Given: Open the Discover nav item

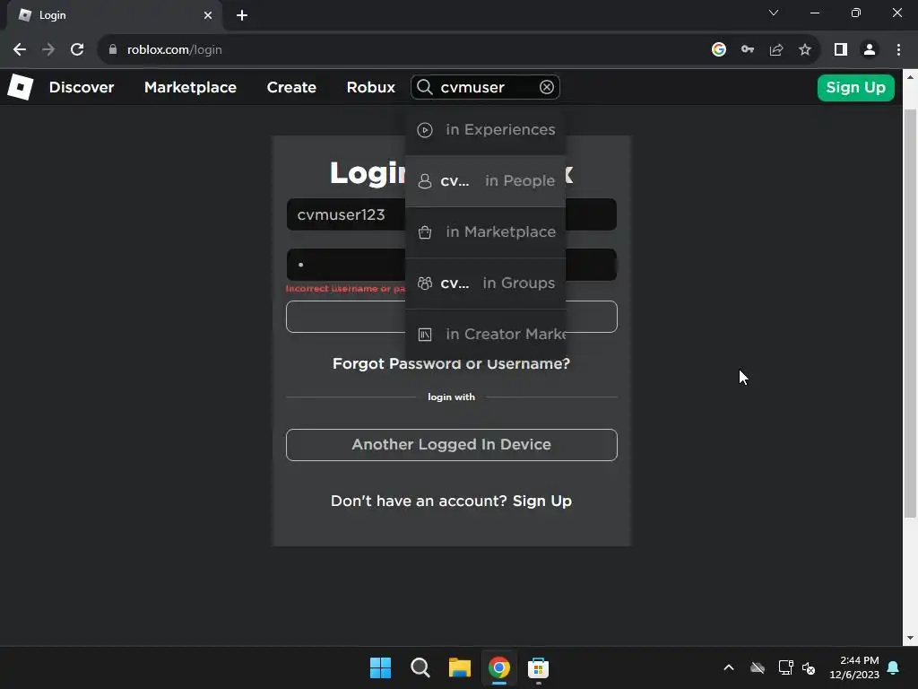Looking at the screenshot, I should (82, 87).
